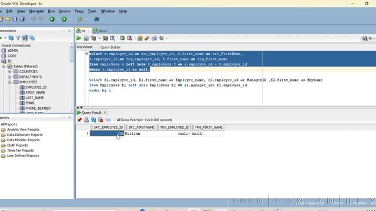
Task: Sort by TRG_FIRST_NAME column header
Action: tap(207, 127)
